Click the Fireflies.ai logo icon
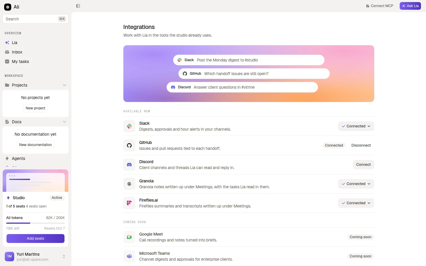 coord(129,203)
